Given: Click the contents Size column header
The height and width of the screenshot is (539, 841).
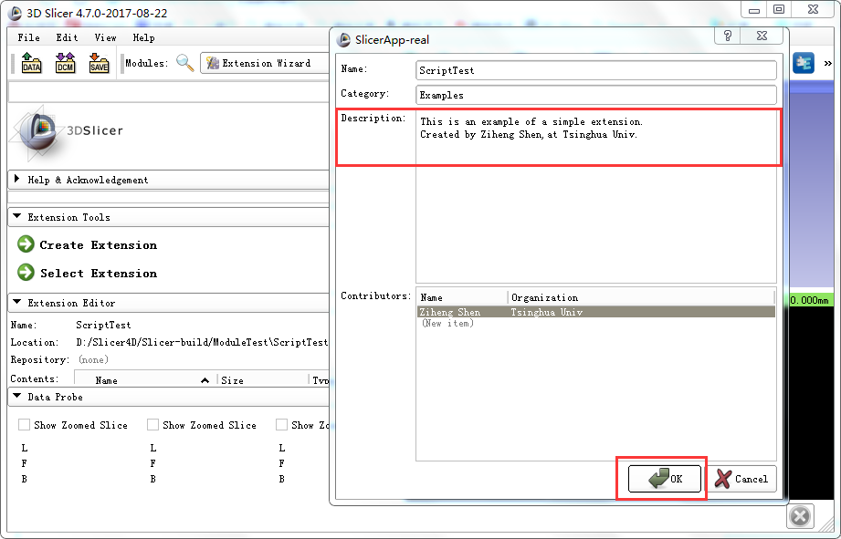Looking at the screenshot, I should tap(263, 380).
